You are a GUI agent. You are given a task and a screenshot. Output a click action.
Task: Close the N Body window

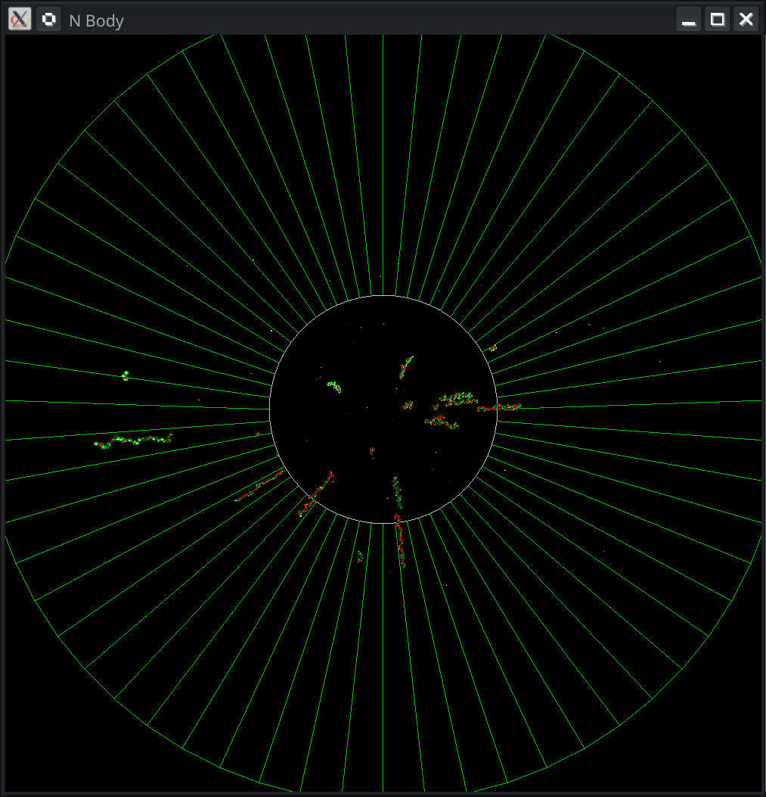(x=746, y=20)
